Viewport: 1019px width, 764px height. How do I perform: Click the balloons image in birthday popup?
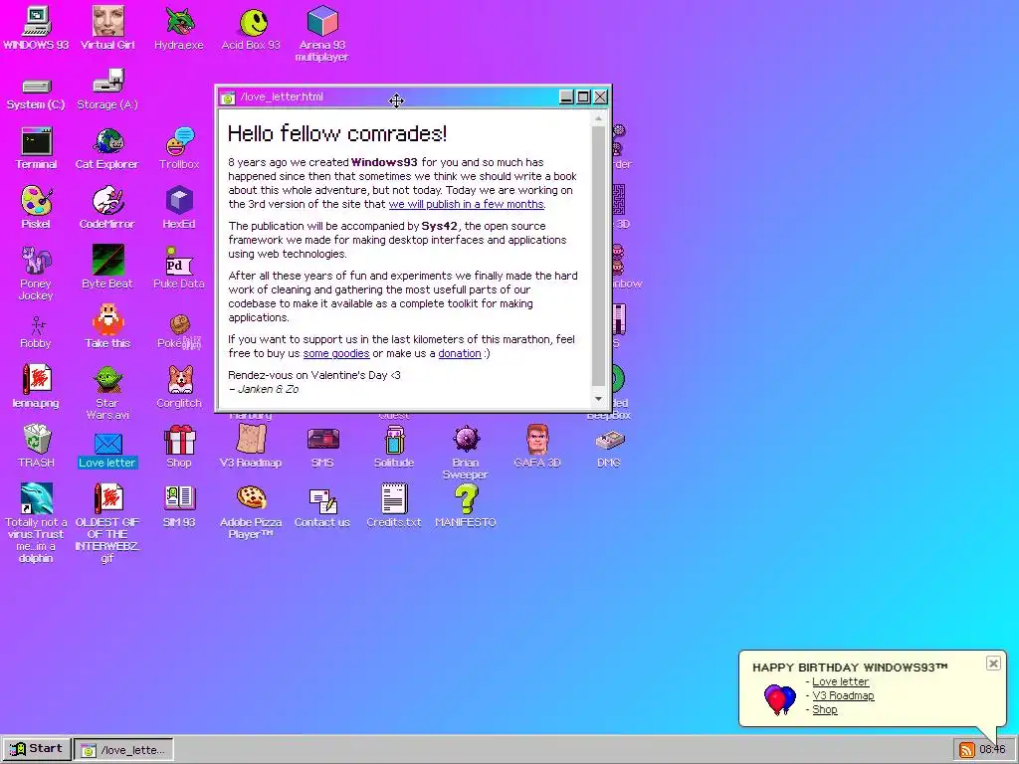click(x=780, y=699)
